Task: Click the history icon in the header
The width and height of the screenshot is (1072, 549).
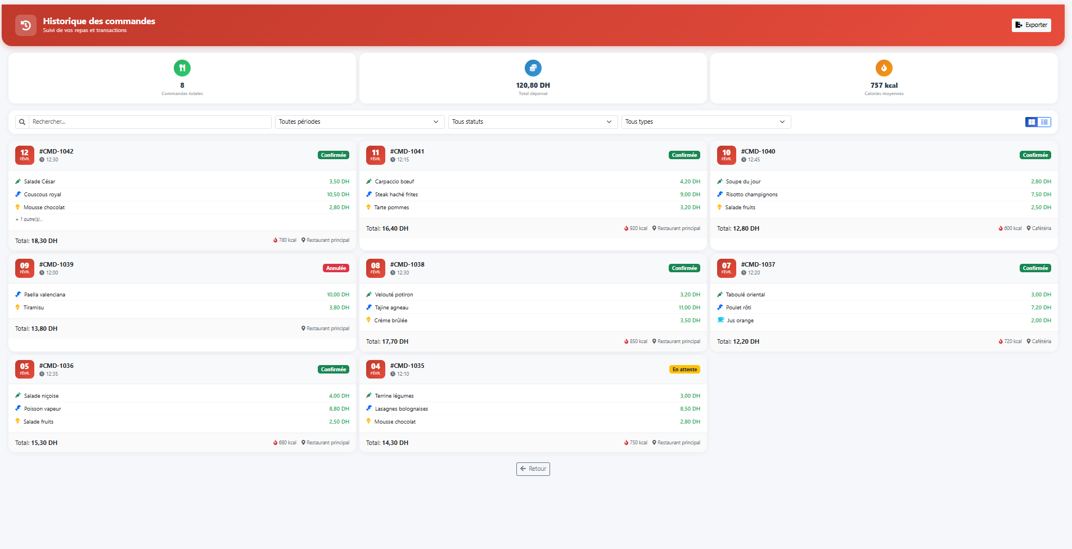Action: point(25,25)
